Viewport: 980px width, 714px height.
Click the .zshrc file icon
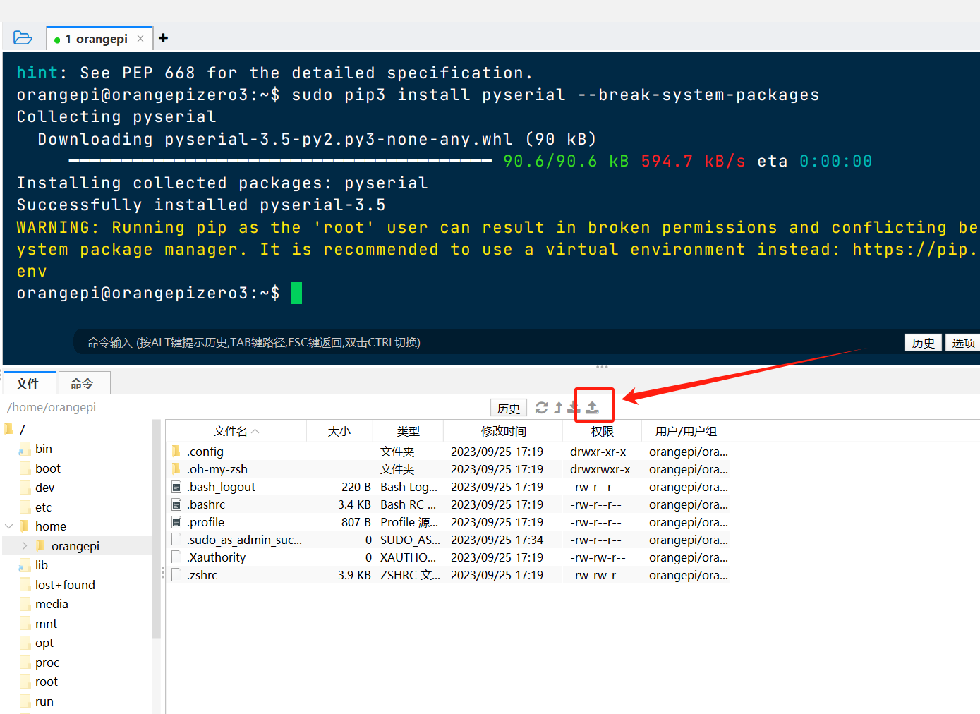coord(176,574)
